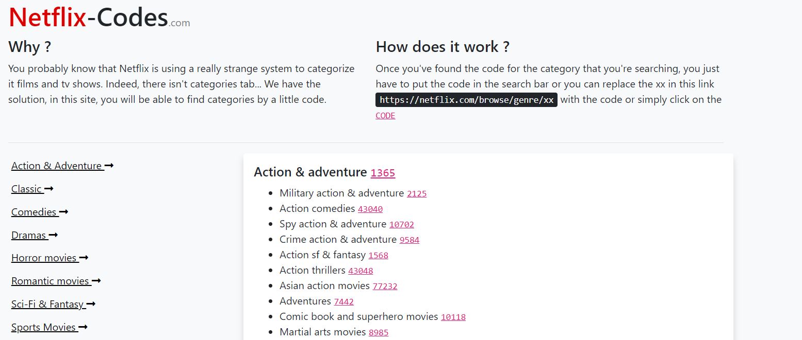Viewport: 802px width, 340px height.
Task: Open Military action code 2125
Action: (417, 194)
